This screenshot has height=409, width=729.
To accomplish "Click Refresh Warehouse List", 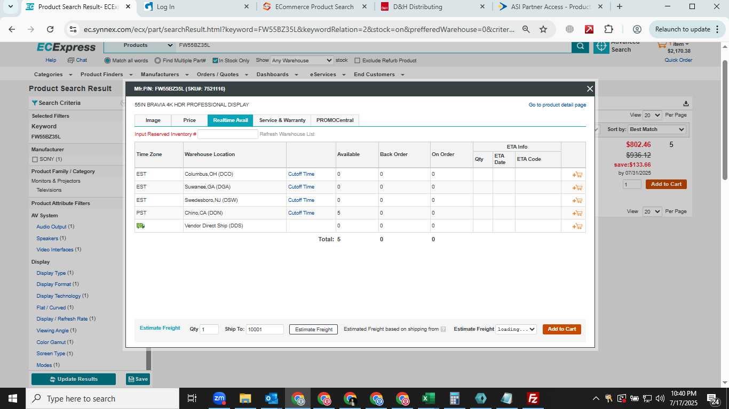I will [x=287, y=134].
